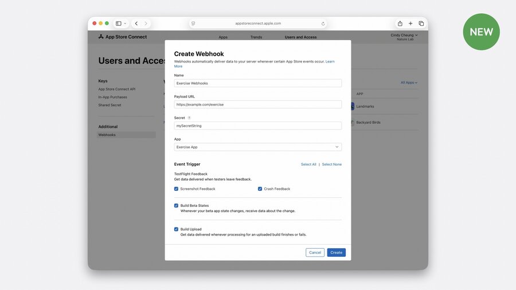Click the appstoreconnect.apple.com address bar
This screenshot has width=516, height=290.
[258, 23]
